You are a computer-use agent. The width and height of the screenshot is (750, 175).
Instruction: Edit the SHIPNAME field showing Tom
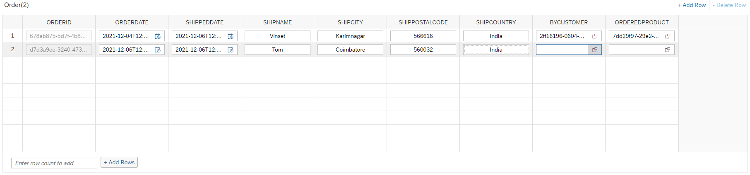(277, 50)
